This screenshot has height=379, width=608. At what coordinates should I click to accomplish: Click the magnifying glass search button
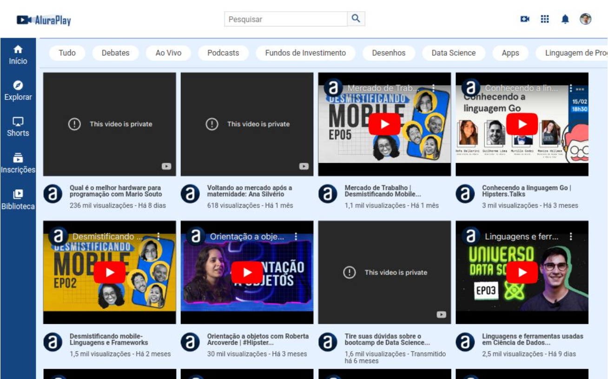pyautogui.click(x=356, y=19)
